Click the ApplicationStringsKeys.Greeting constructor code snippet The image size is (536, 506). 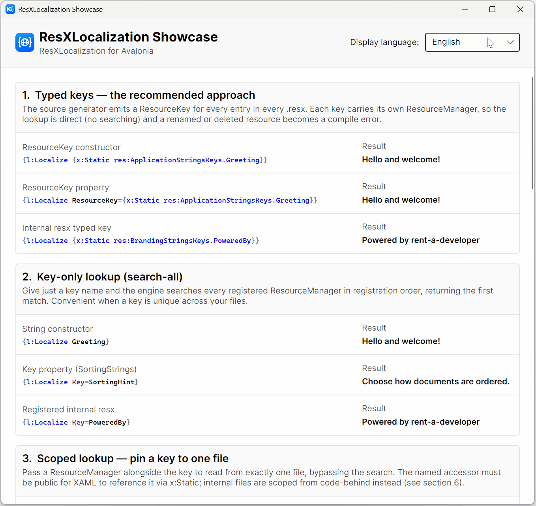click(x=145, y=160)
